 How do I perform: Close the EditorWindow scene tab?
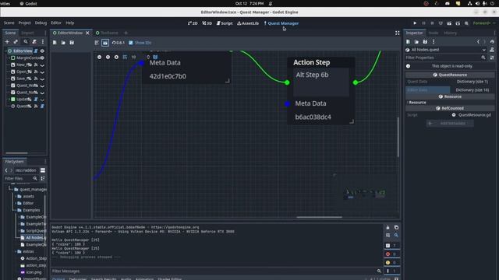(x=87, y=33)
